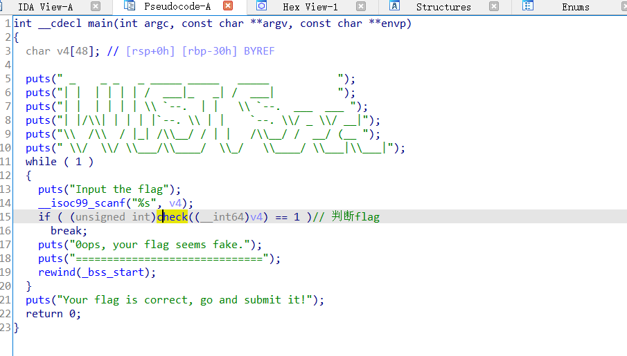Click the argc parameter
627x356 pixels.
tap(157, 24)
